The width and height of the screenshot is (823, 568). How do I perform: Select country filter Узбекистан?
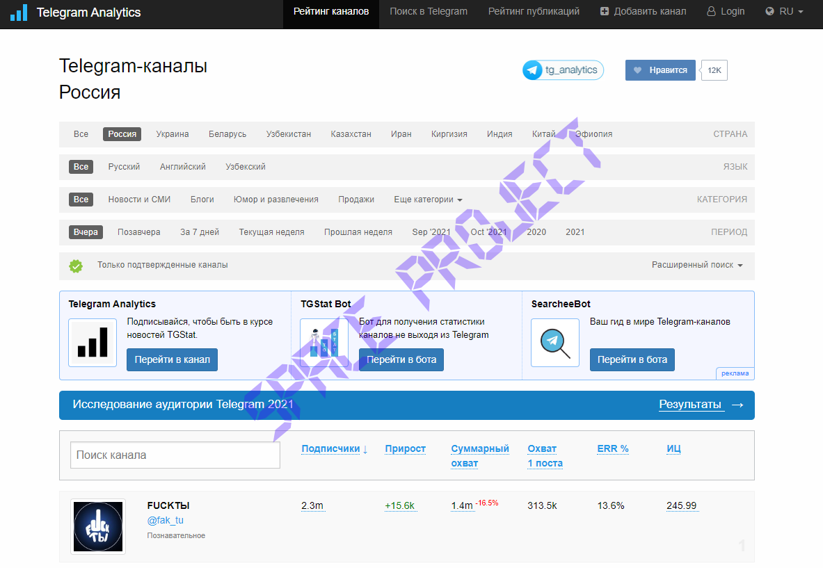click(289, 134)
